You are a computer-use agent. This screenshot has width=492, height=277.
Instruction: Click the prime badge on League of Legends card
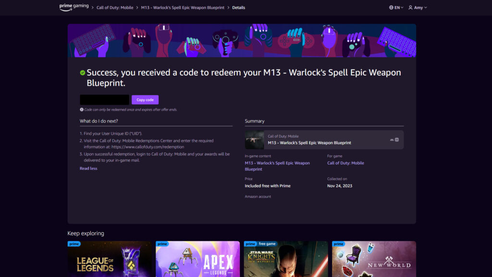point(74,244)
